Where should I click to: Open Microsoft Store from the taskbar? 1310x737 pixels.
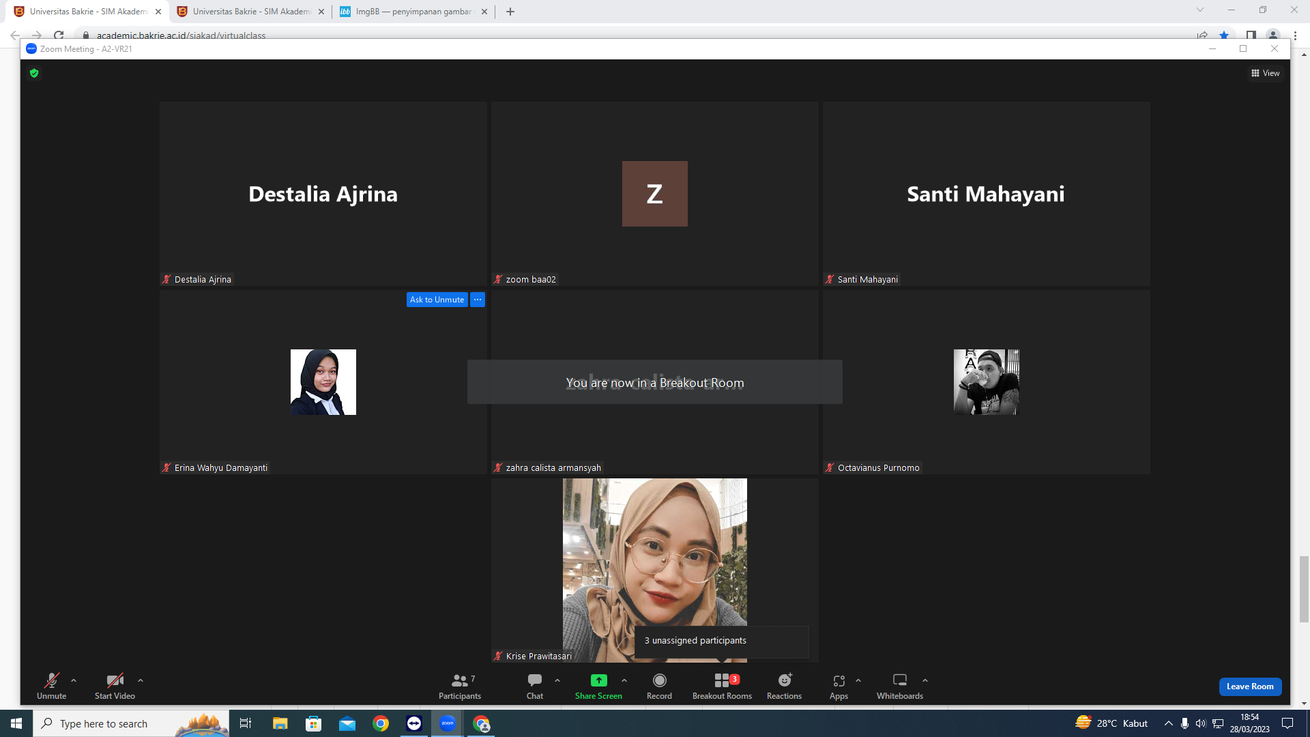(x=313, y=723)
